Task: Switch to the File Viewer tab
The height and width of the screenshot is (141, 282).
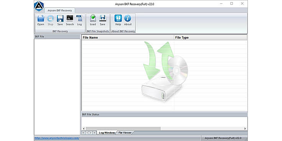Action: 125,133
